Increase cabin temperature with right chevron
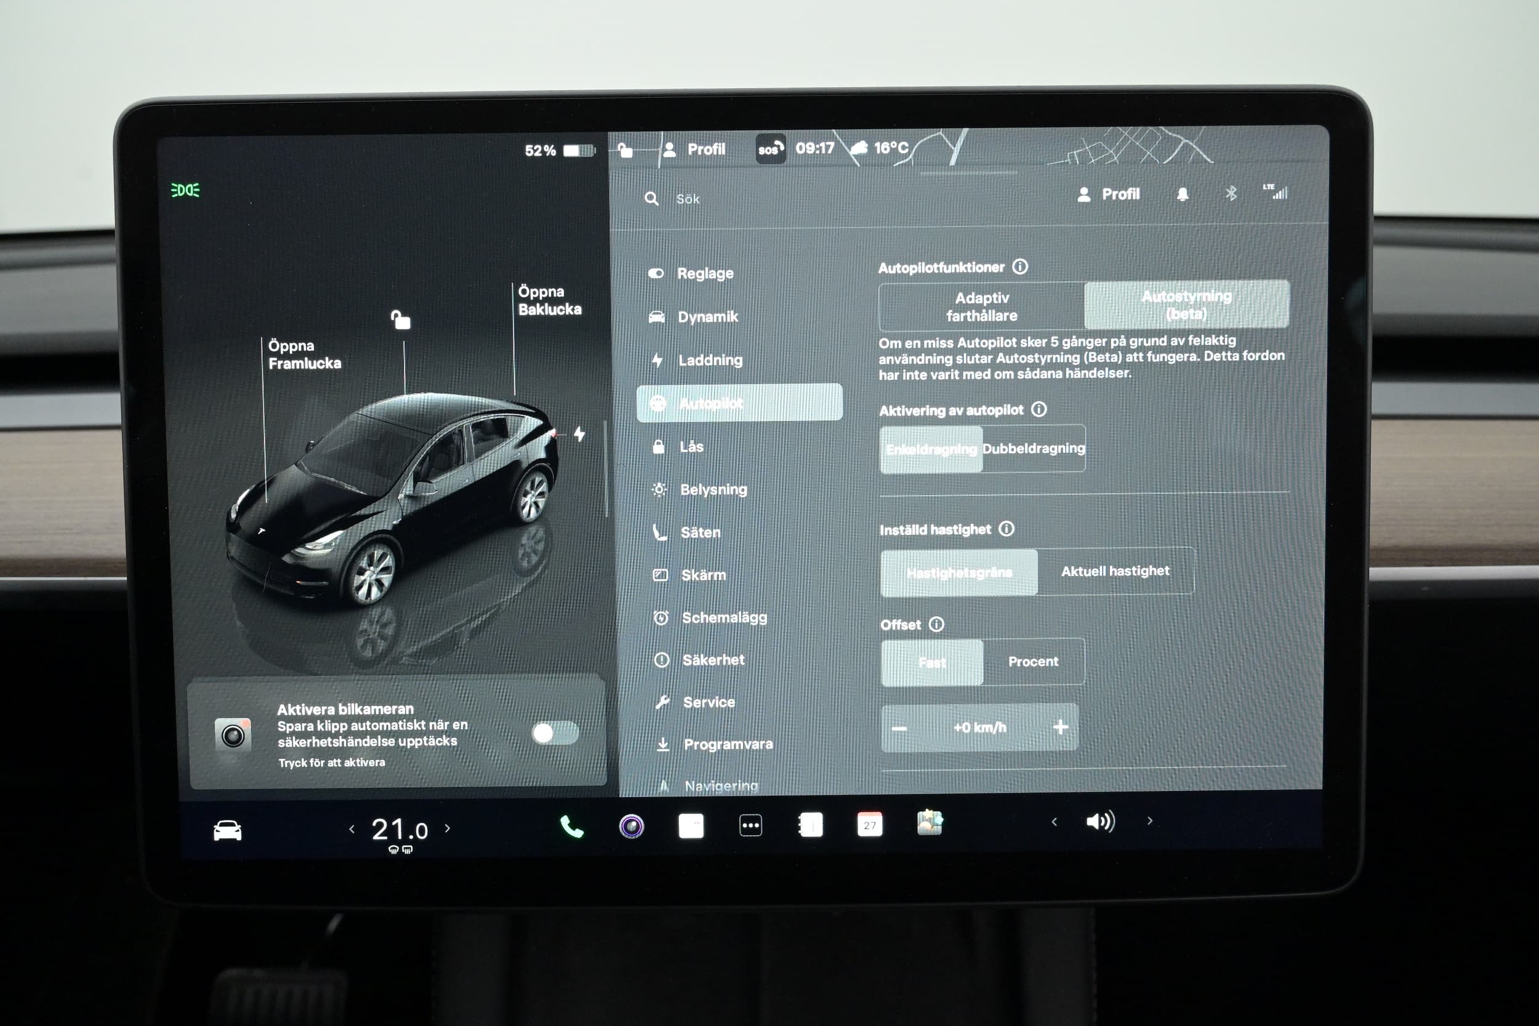 [448, 828]
